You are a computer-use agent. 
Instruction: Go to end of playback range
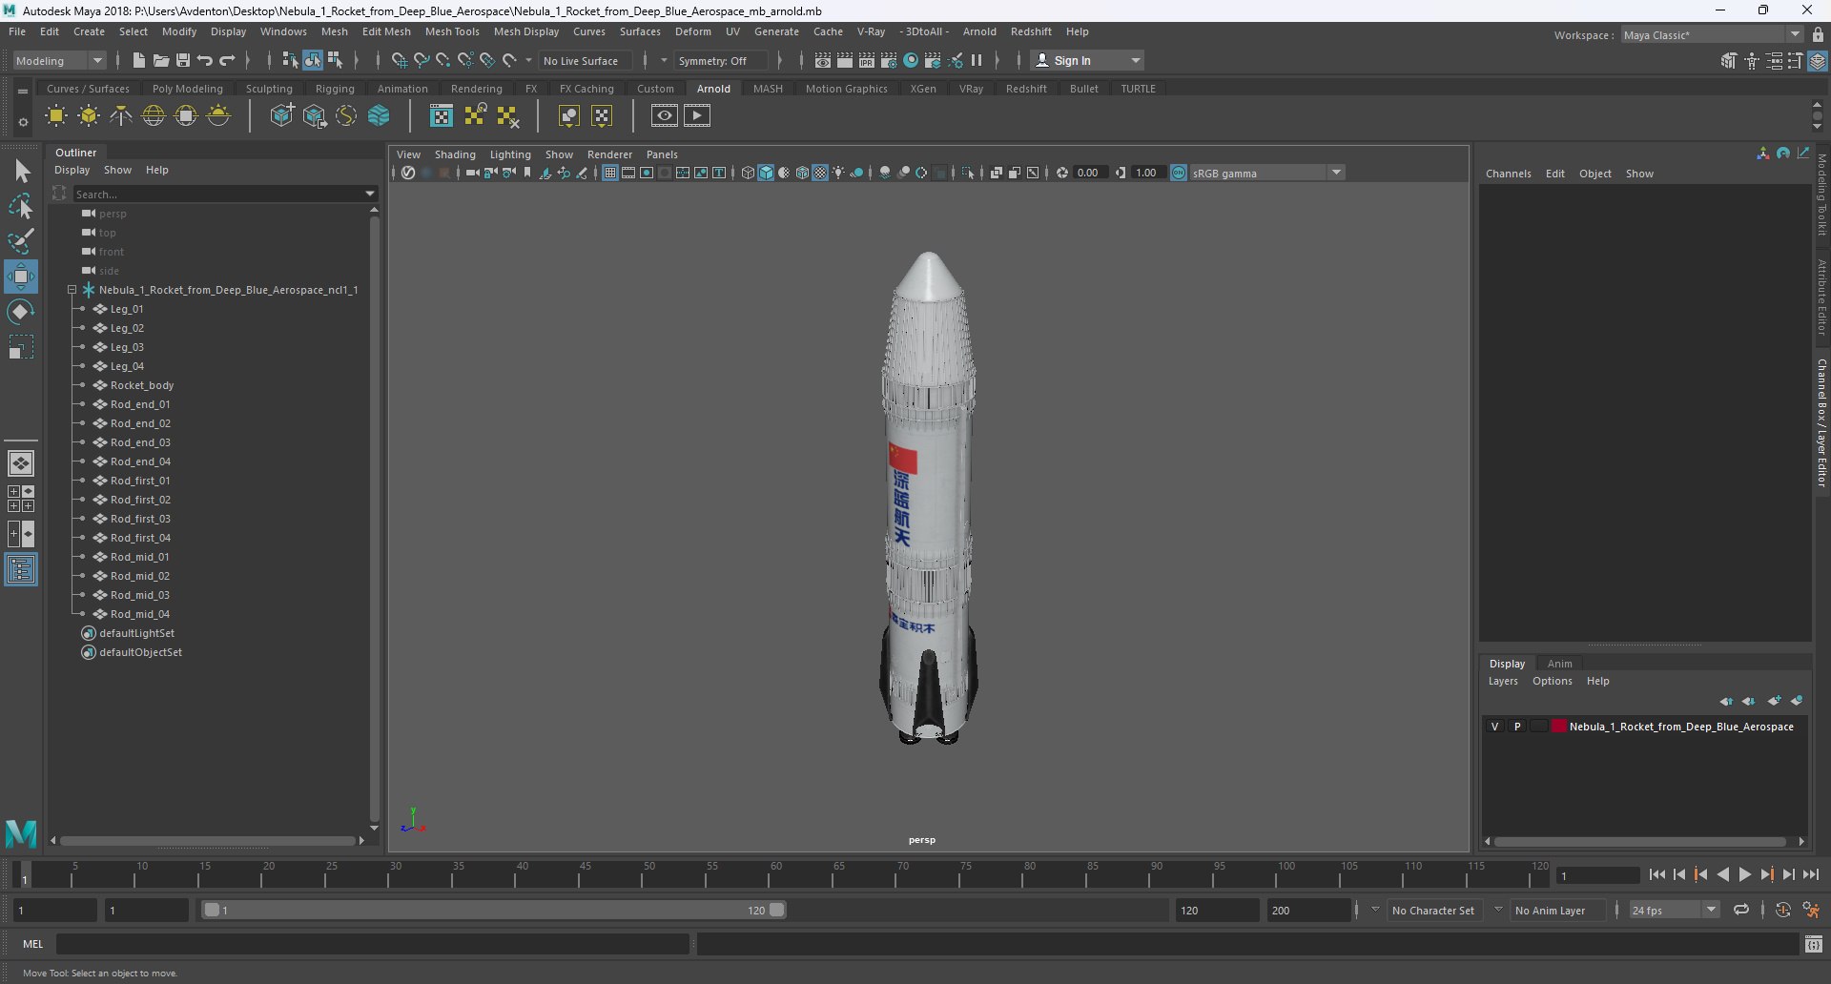click(1810, 874)
